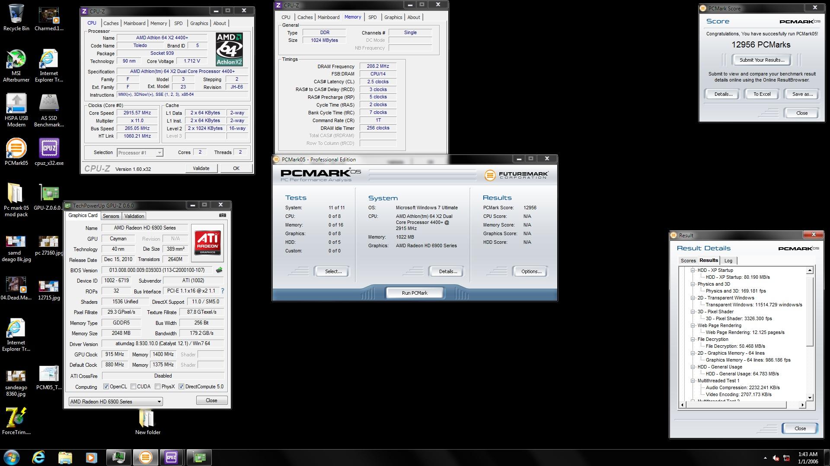Open the AMD Radeon HD 6900 Series dropdown
The height and width of the screenshot is (466, 830).
(x=115, y=402)
